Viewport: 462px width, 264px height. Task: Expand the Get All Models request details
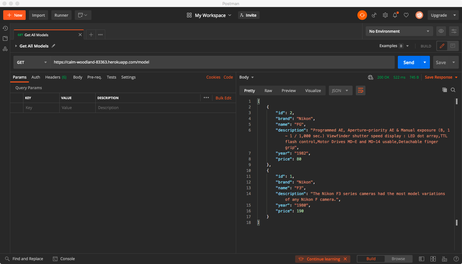16,46
